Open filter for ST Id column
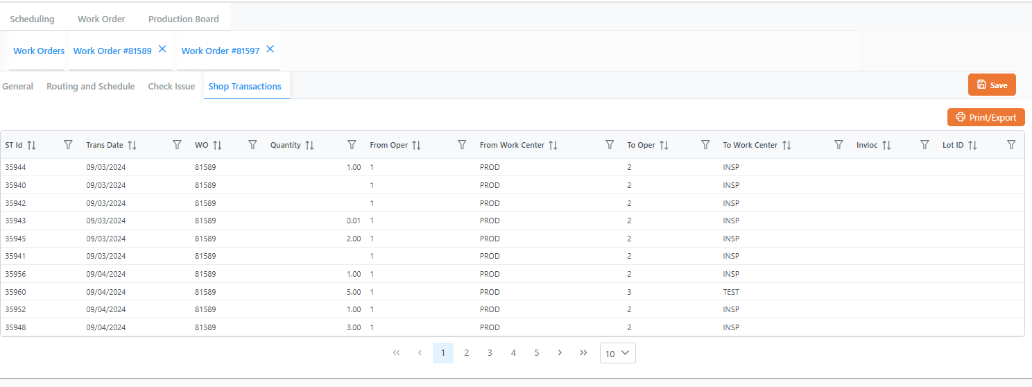This screenshot has height=387, width=1032. [68, 145]
